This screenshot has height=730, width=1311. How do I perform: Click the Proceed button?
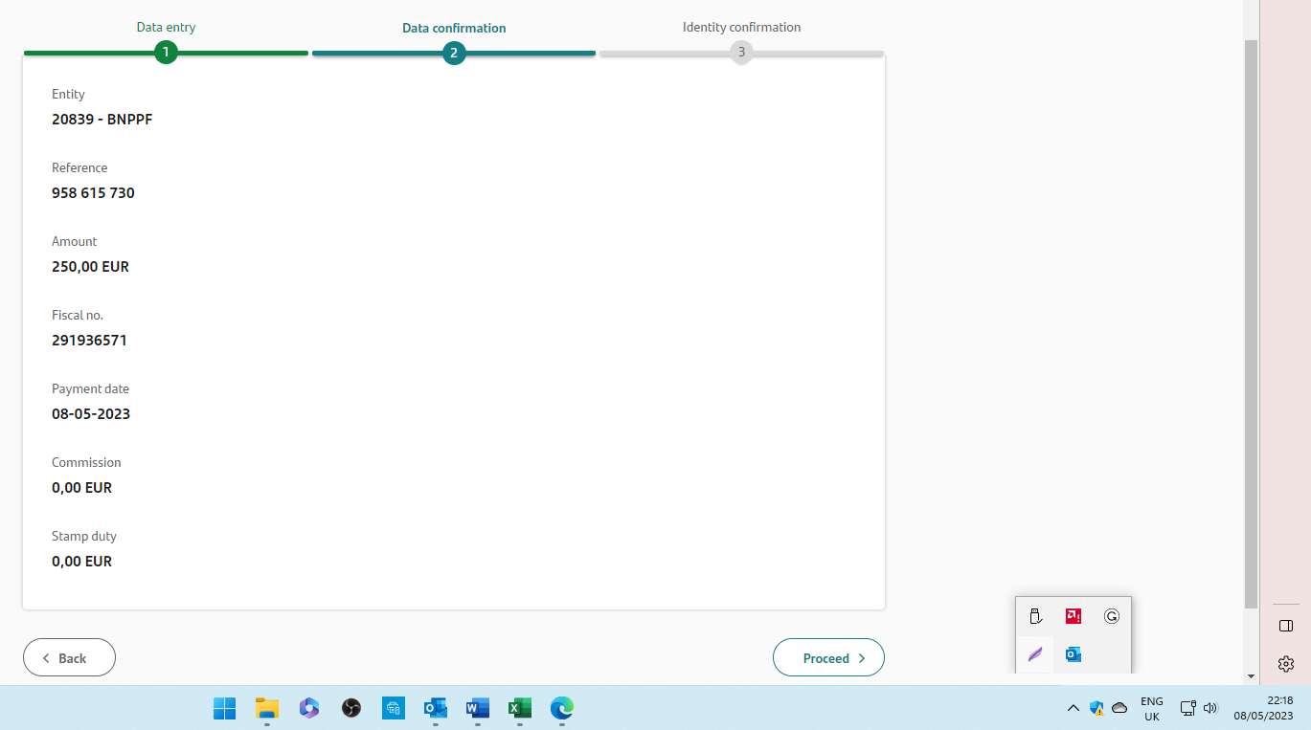point(827,657)
